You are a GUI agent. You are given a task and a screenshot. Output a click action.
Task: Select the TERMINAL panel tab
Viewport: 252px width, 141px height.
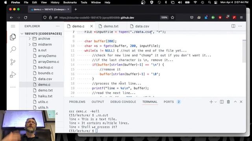coord(150,102)
